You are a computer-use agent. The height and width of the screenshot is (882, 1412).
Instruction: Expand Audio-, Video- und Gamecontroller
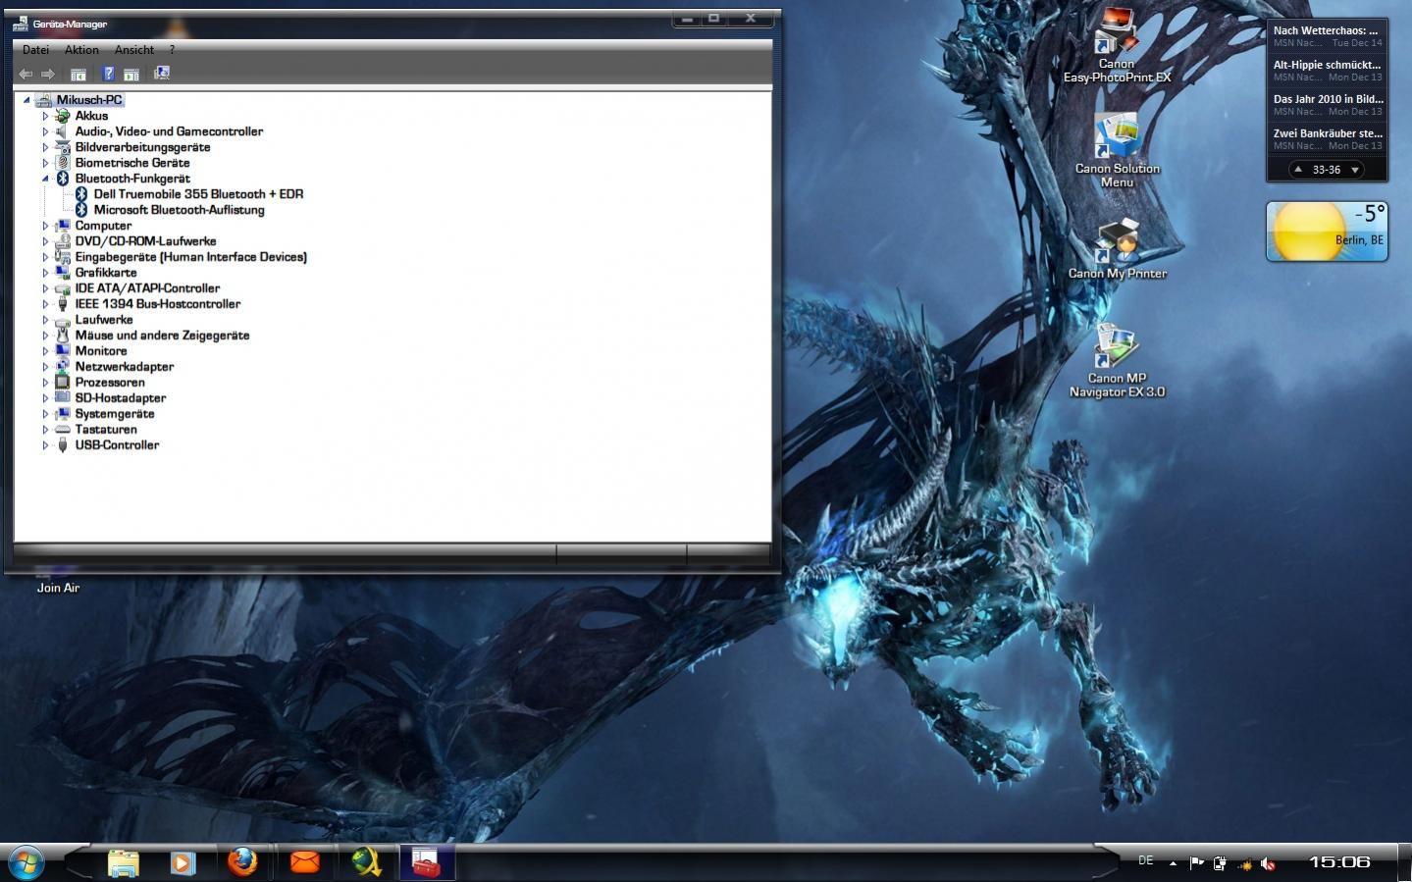(x=45, y=131)
